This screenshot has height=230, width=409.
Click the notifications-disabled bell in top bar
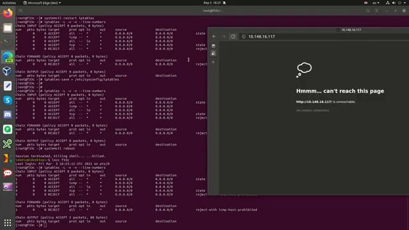224,3
